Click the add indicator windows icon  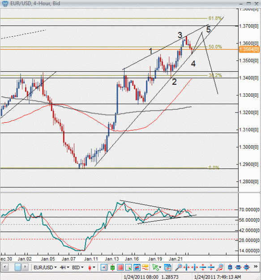coord(167,267)
